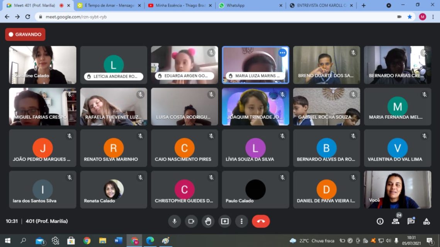Open chat with everyone icon

click(411, 221)
